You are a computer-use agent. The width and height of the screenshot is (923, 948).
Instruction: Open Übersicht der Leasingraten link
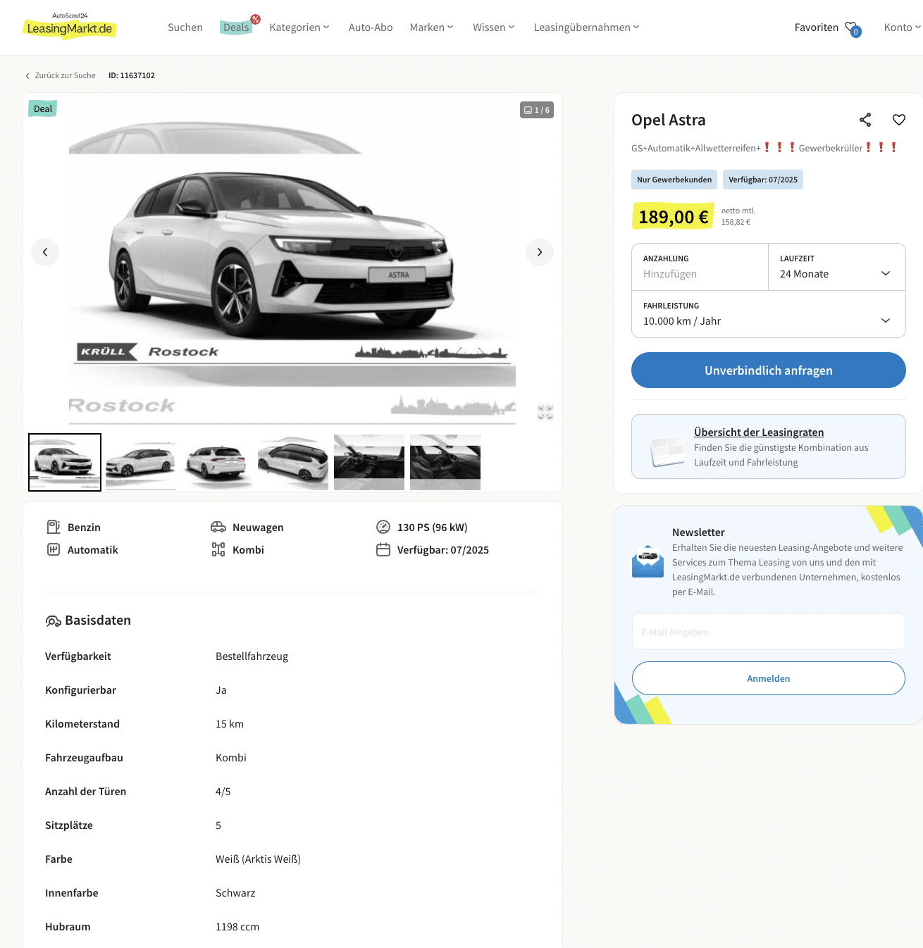[x=759, y=432]
